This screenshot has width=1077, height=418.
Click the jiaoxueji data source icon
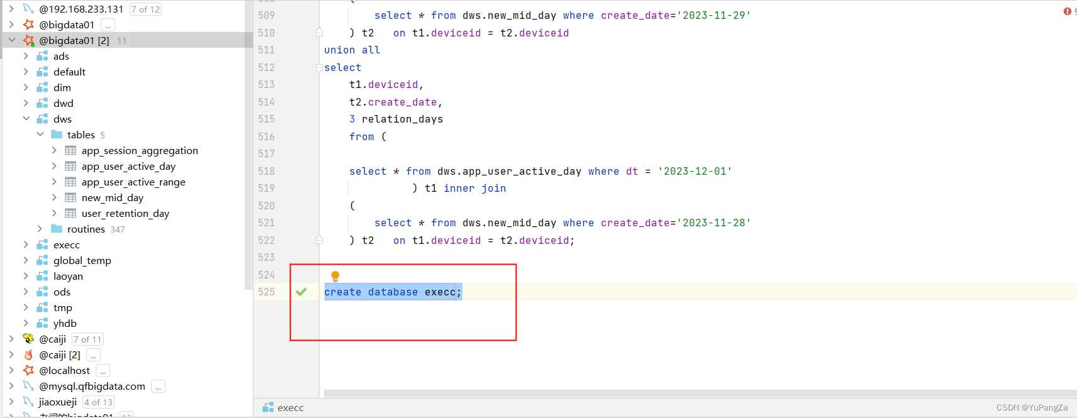click(x=28, y=402)
